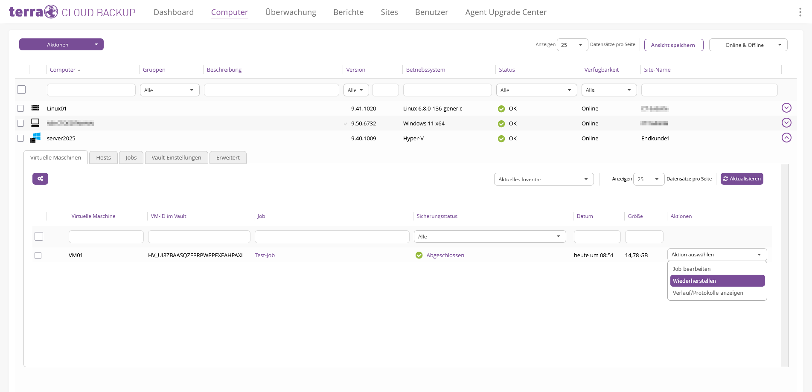Click the gear settings icon button
Viewport: 812px width, 392px height.
coord(40,179)
